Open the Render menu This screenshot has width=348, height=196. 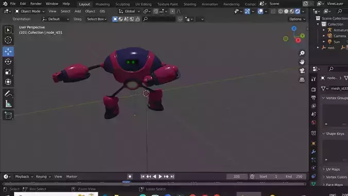click(36, 4)
